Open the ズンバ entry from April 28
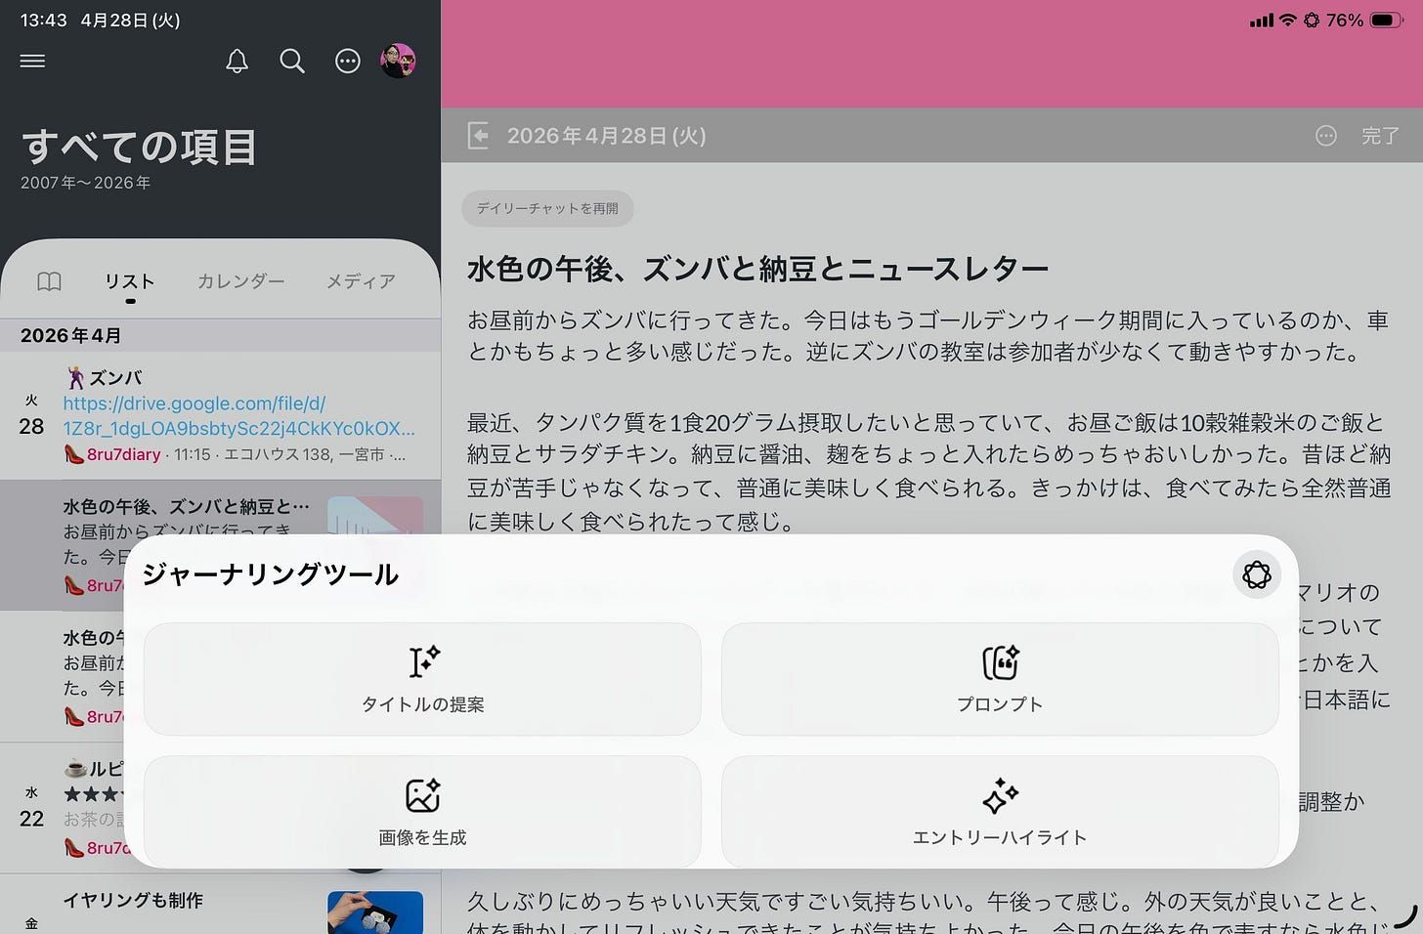 [220, 415]
